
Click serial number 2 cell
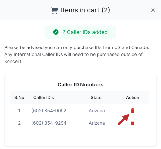point(19,123)
